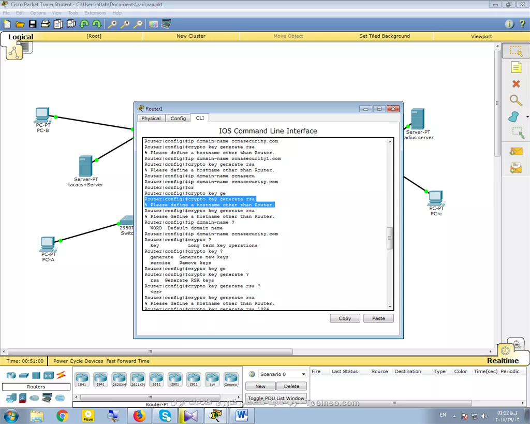This screenshot has height=424, width=530.
Task: Select the Routers device category
Action: tap(11, 375)
